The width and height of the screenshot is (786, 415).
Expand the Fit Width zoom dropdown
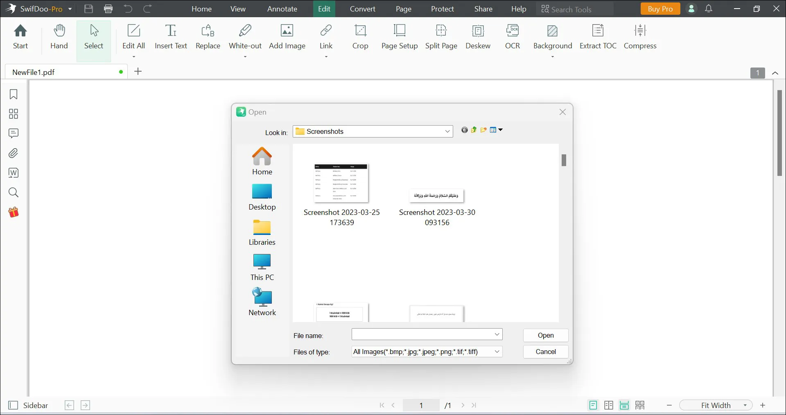(x=745, y=405)
